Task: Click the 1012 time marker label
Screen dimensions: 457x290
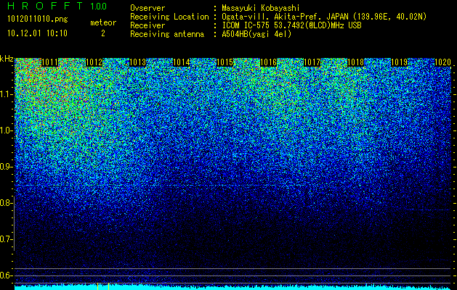Action: pos(94,62)
